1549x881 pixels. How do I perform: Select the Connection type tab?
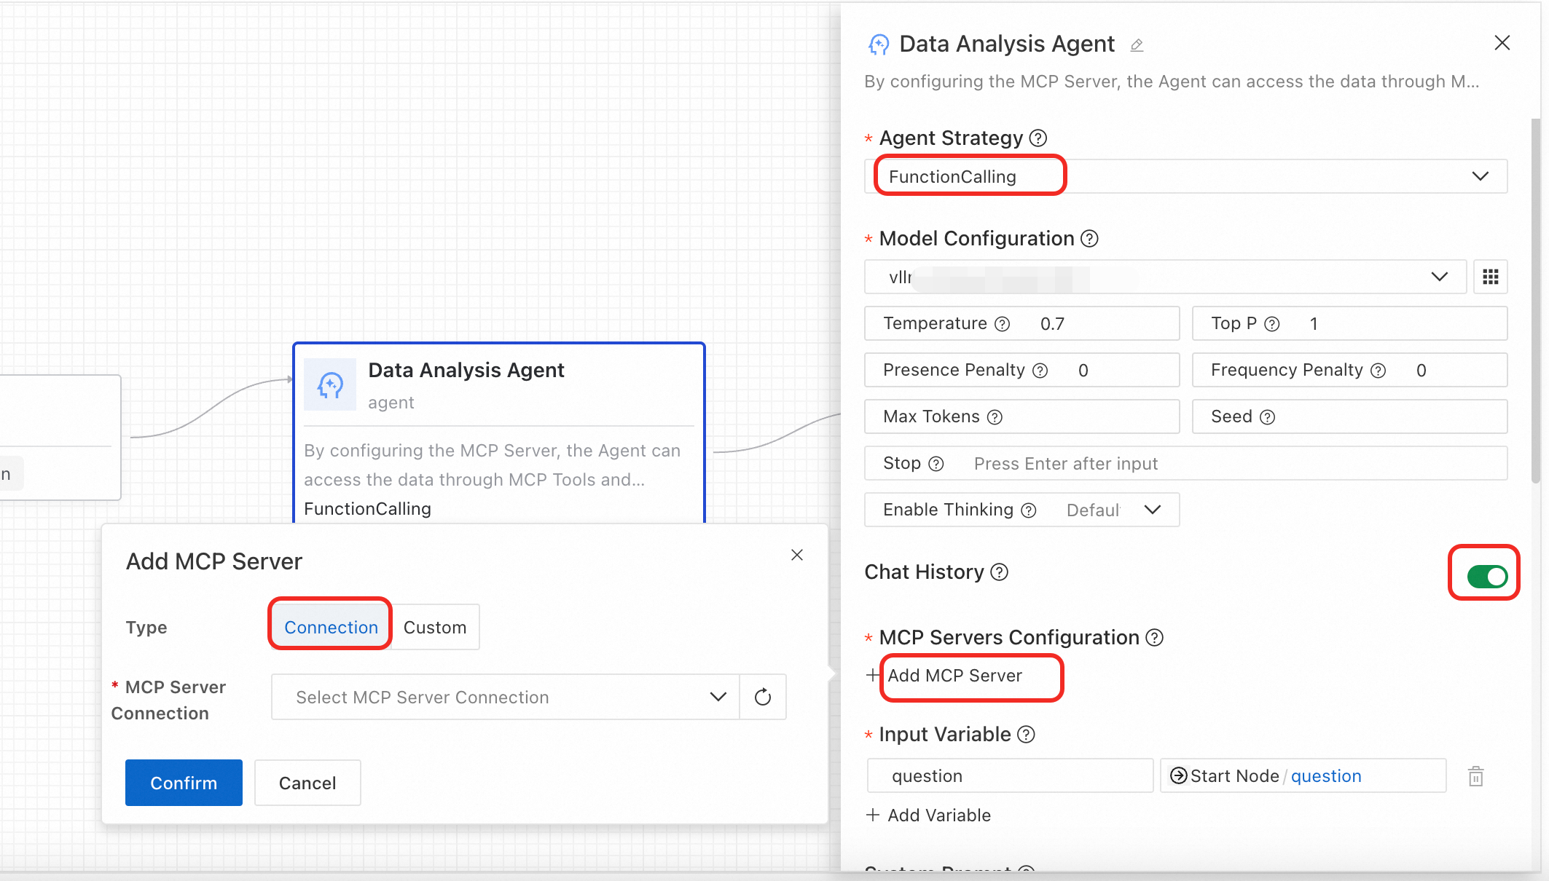point(331,627)
